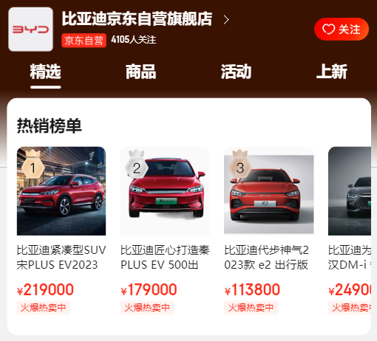Viewport: 377px width, 341px height.
Task: Switch to the 商品 tab
Action: pos(140,72)
